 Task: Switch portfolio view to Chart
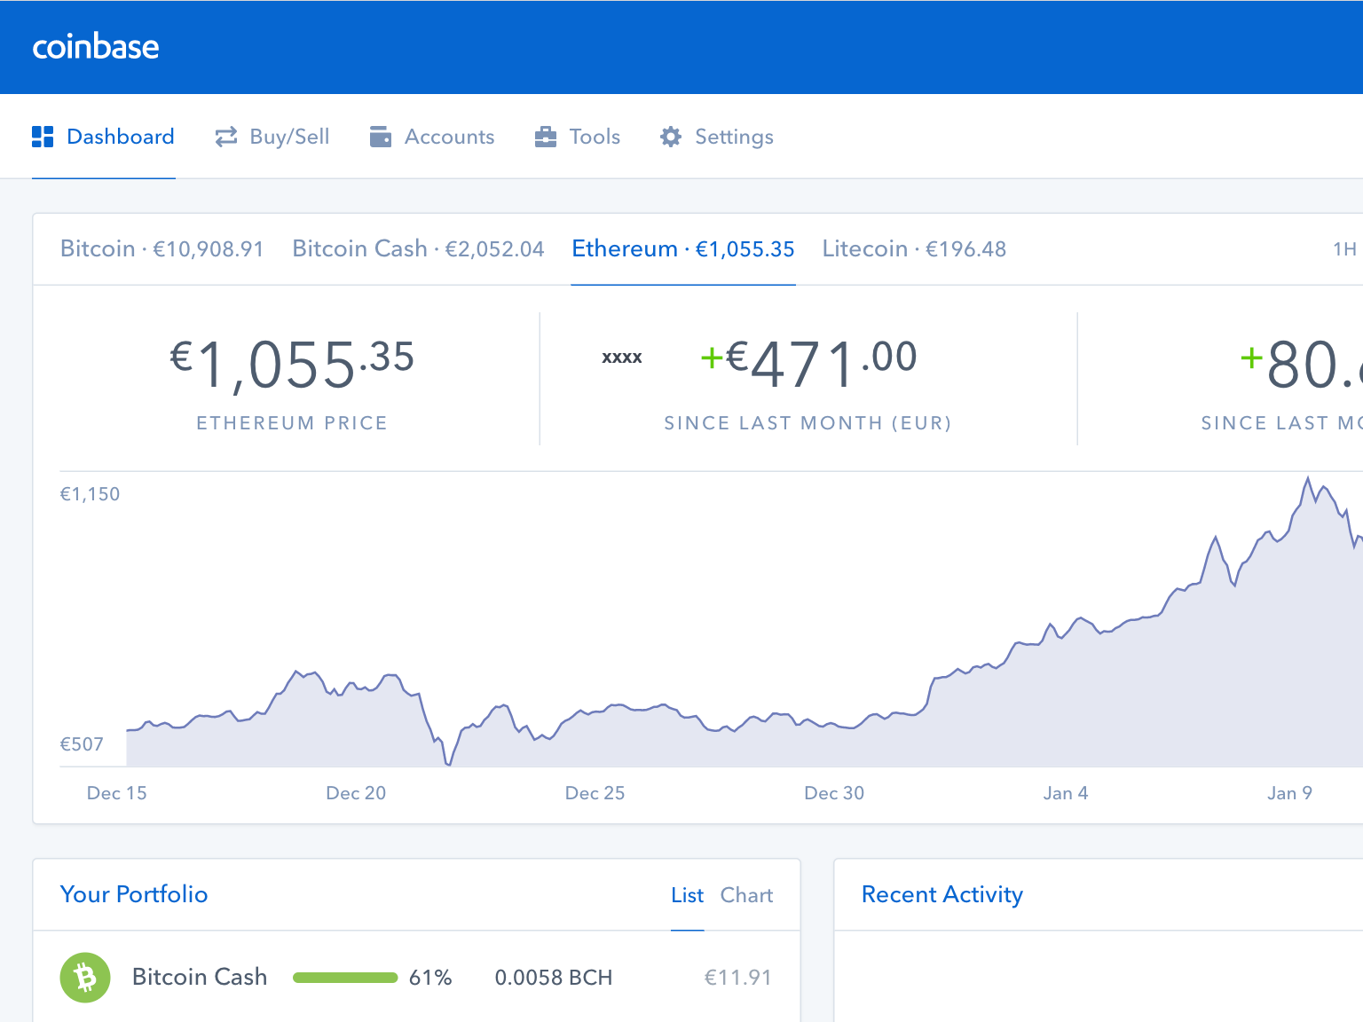click(746, 894)
